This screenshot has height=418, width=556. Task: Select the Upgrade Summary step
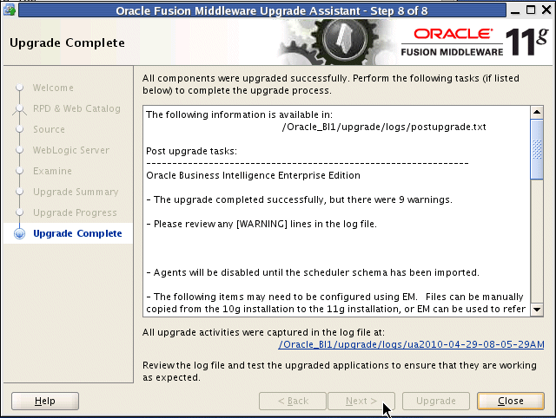pos(76,192)
